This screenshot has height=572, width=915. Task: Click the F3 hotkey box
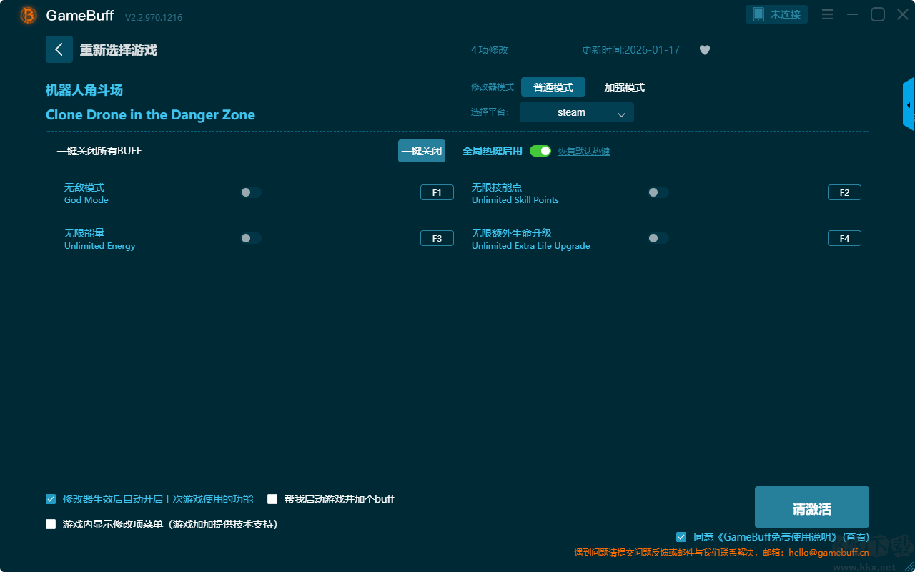pos(437,238)
